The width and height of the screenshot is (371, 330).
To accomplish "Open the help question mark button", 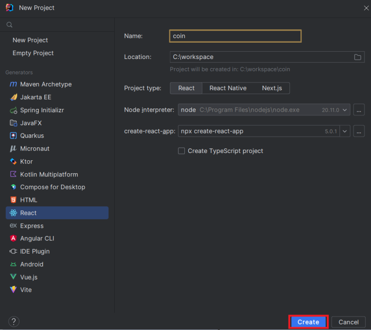I will (x=14, y=321).
